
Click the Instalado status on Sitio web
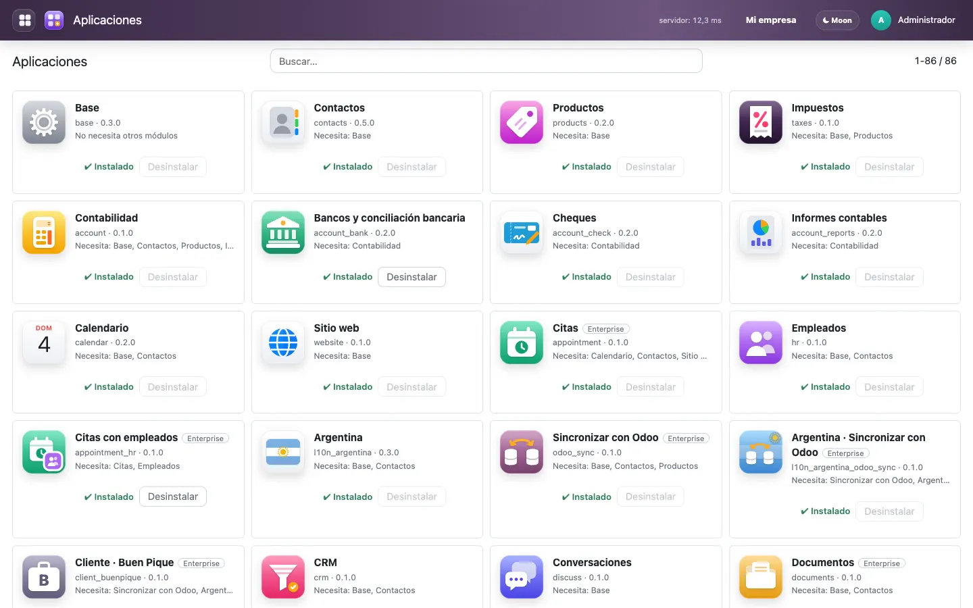[348, 387]
